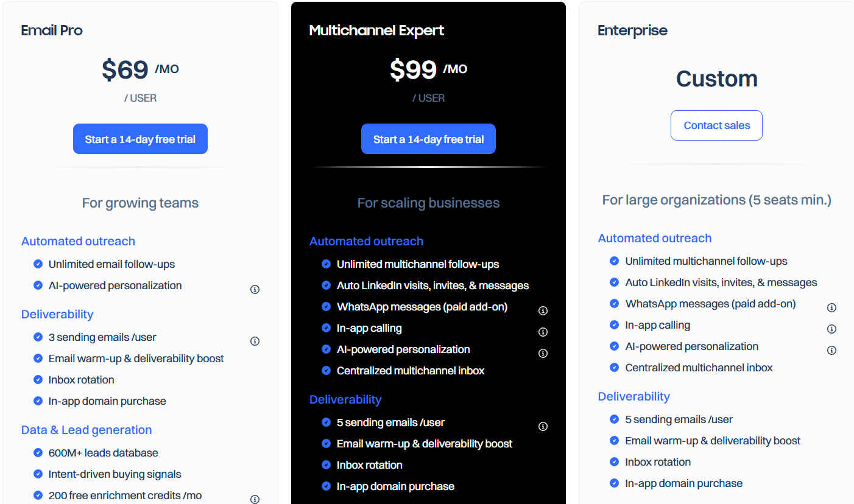This screenshot has height=504, width=854.
Task: Click the Automated outreach section heading in Email Pro
Action: [78, 241]
